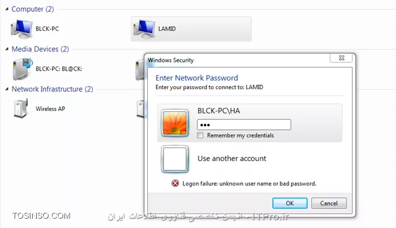
Task: Click the blank Use another account tile
Action: pos(175,159)
